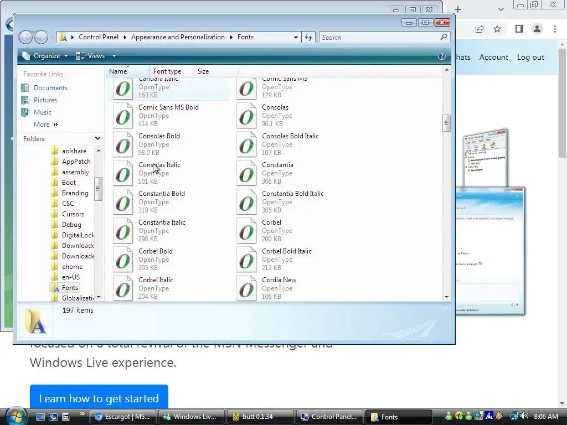
Task: Open a new Chrome tab with plus button
Action: click(458, 9)
